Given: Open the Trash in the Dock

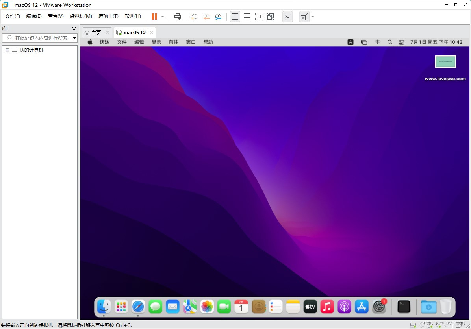Looking at the screenshot, I should (x=446, y=307).
